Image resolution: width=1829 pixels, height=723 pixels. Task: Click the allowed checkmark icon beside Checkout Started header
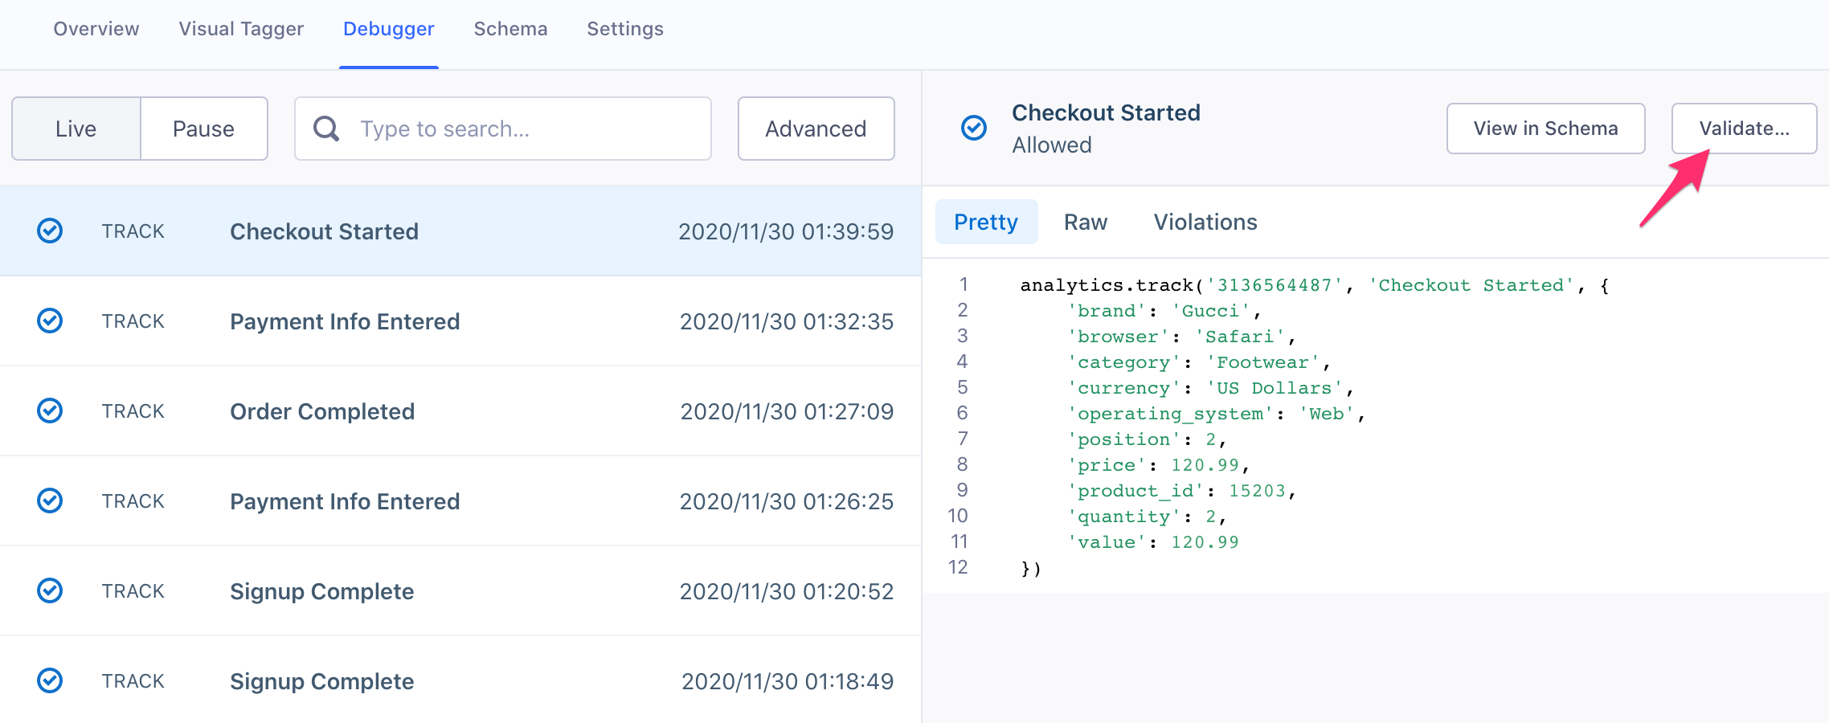click(974, 128)
